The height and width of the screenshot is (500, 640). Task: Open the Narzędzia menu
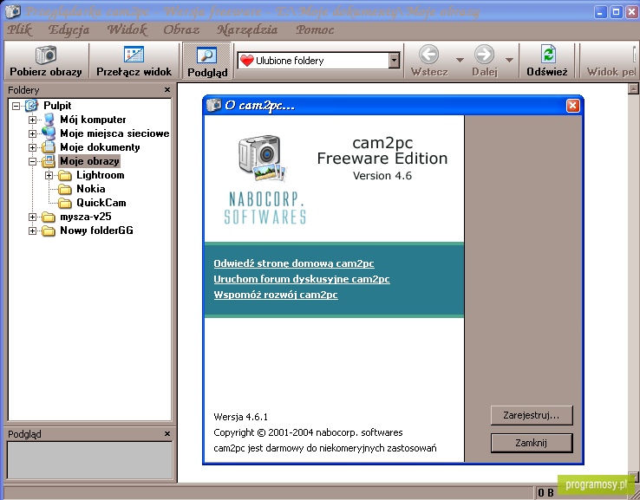[247, 29]
